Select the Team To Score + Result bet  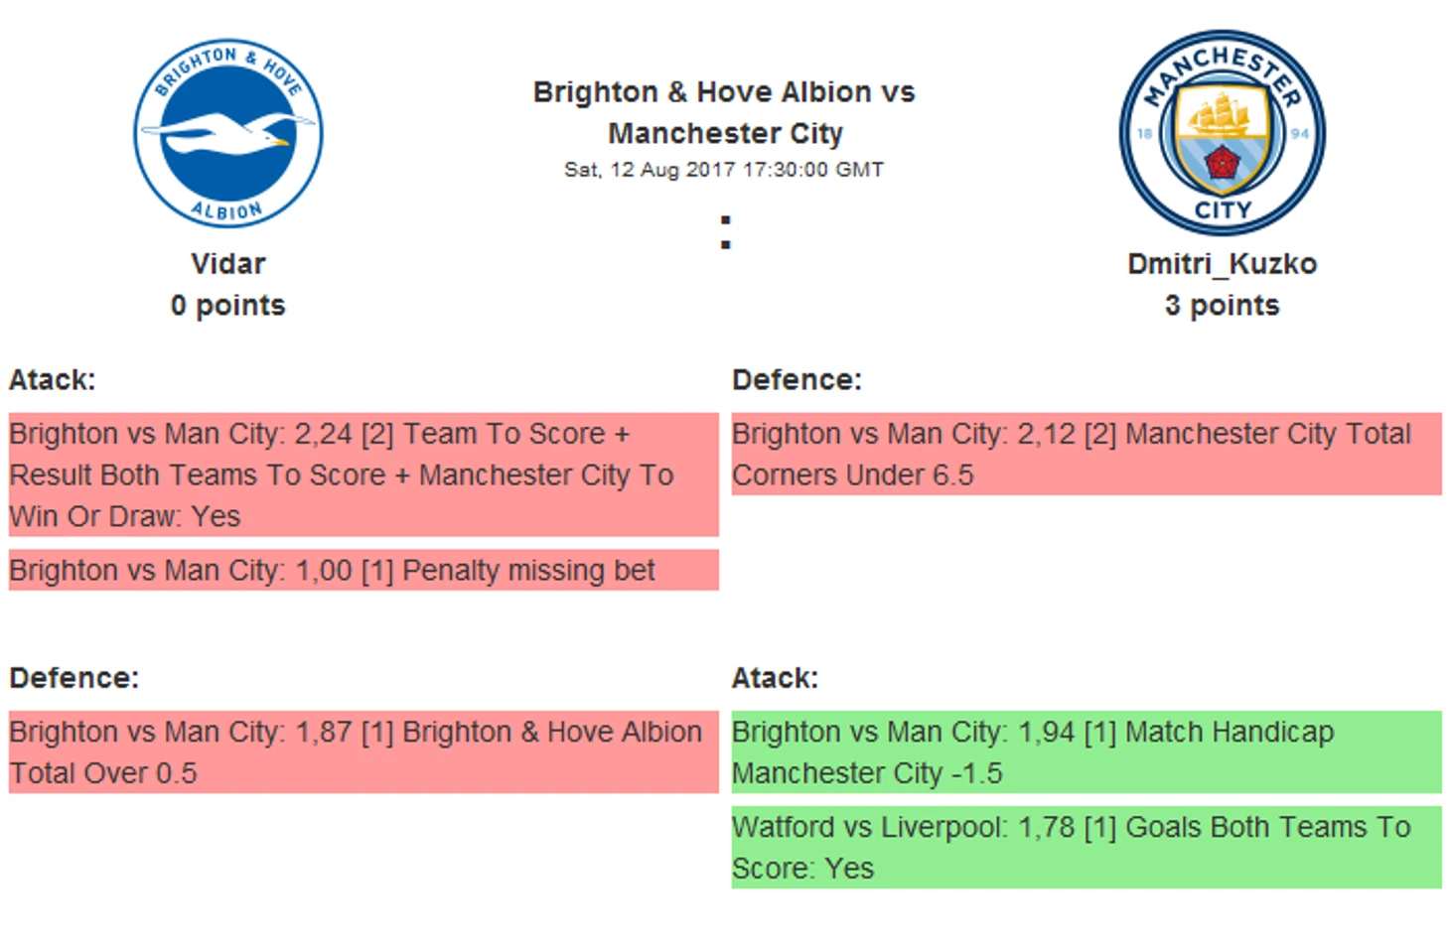click(x=363, y=475)
